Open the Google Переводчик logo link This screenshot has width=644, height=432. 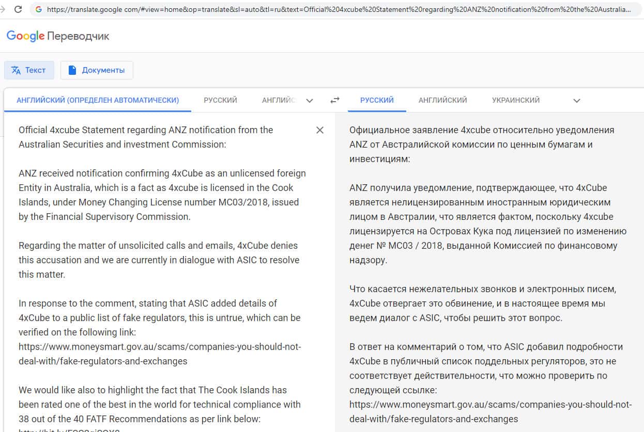[x=57, y=36]
